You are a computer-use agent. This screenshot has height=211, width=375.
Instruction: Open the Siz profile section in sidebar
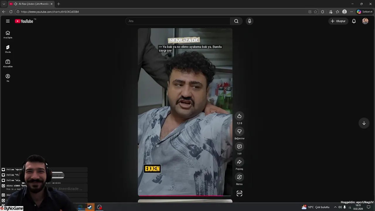[8, 78]
